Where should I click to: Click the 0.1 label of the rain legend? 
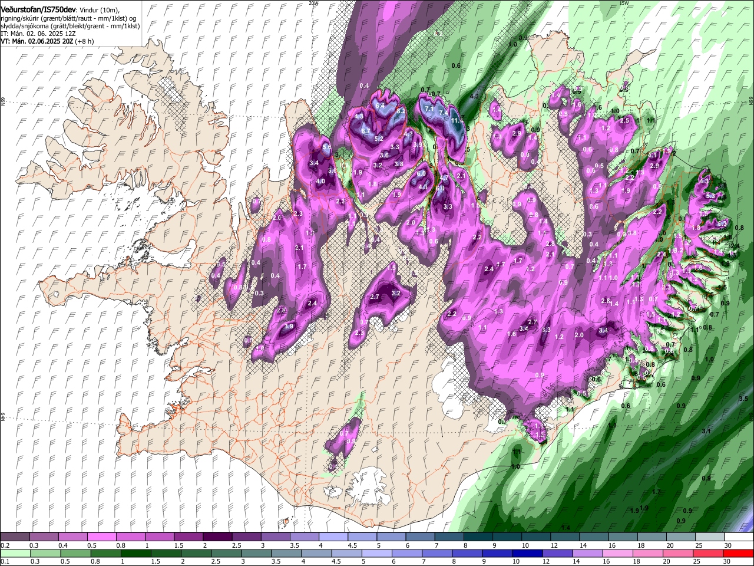[5, 562]
